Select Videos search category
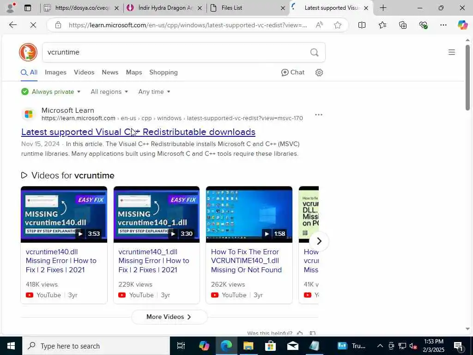Viewport: 473px width, 355px height. [x=84, y=73]
